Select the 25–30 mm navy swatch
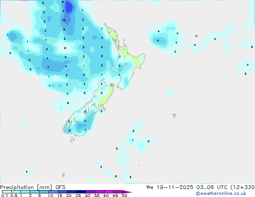The image size is (255, 197). point(81,192)
